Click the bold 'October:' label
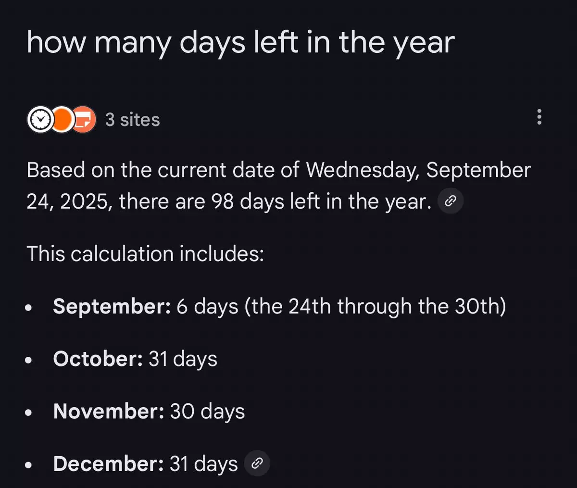The width and height of the screenshot is (577, 488). tap(98, 359)
